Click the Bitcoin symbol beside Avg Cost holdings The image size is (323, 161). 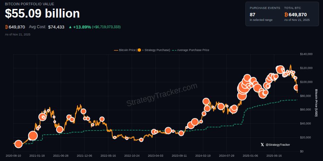coord(7,27)
